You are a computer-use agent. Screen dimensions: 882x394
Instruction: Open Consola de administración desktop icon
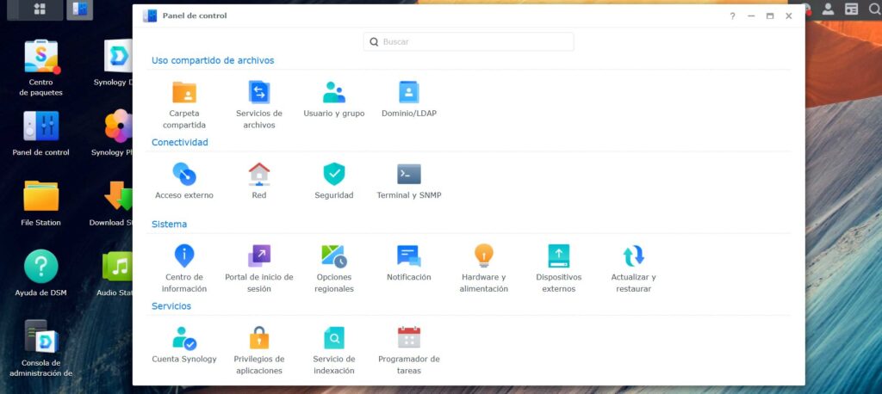[41, 348]
